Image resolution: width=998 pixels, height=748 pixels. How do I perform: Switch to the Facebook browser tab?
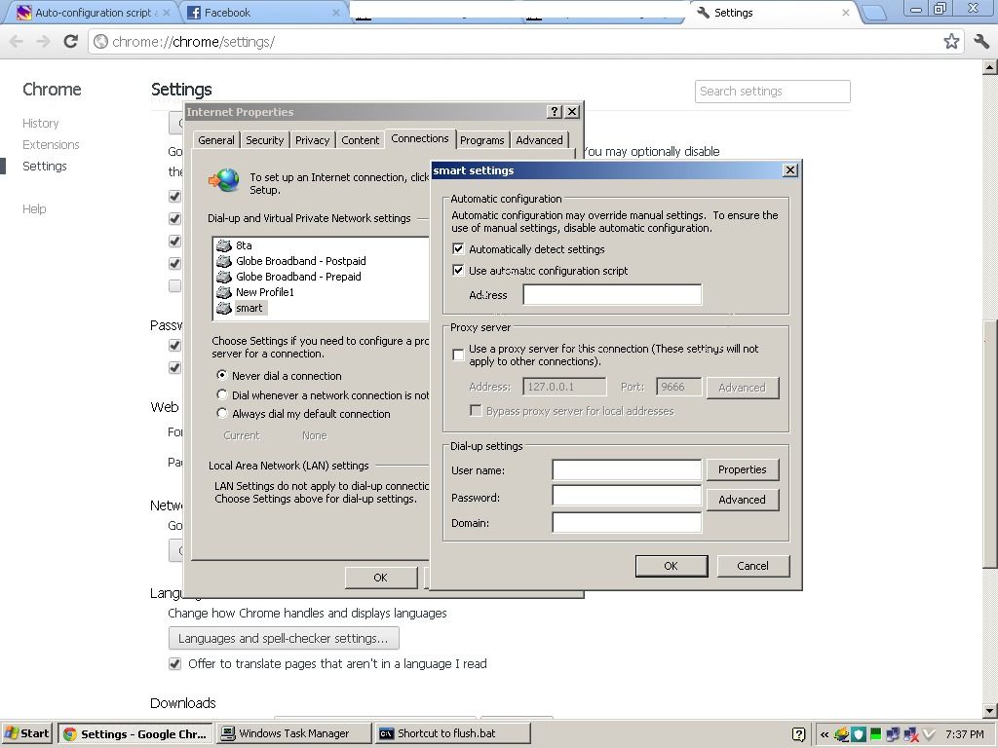pos(264,13)
